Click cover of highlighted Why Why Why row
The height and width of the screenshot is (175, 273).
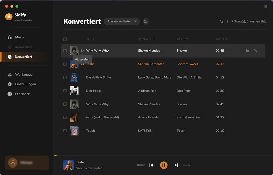74,51
